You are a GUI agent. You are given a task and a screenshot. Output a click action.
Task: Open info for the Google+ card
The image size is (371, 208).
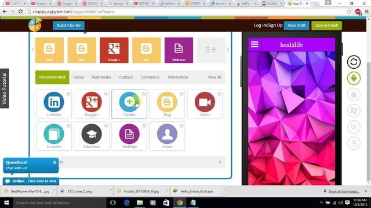tap(106, 94)
